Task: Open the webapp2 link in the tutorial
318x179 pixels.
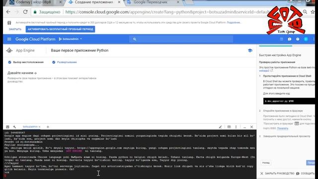Action: [x=264, y=71]
